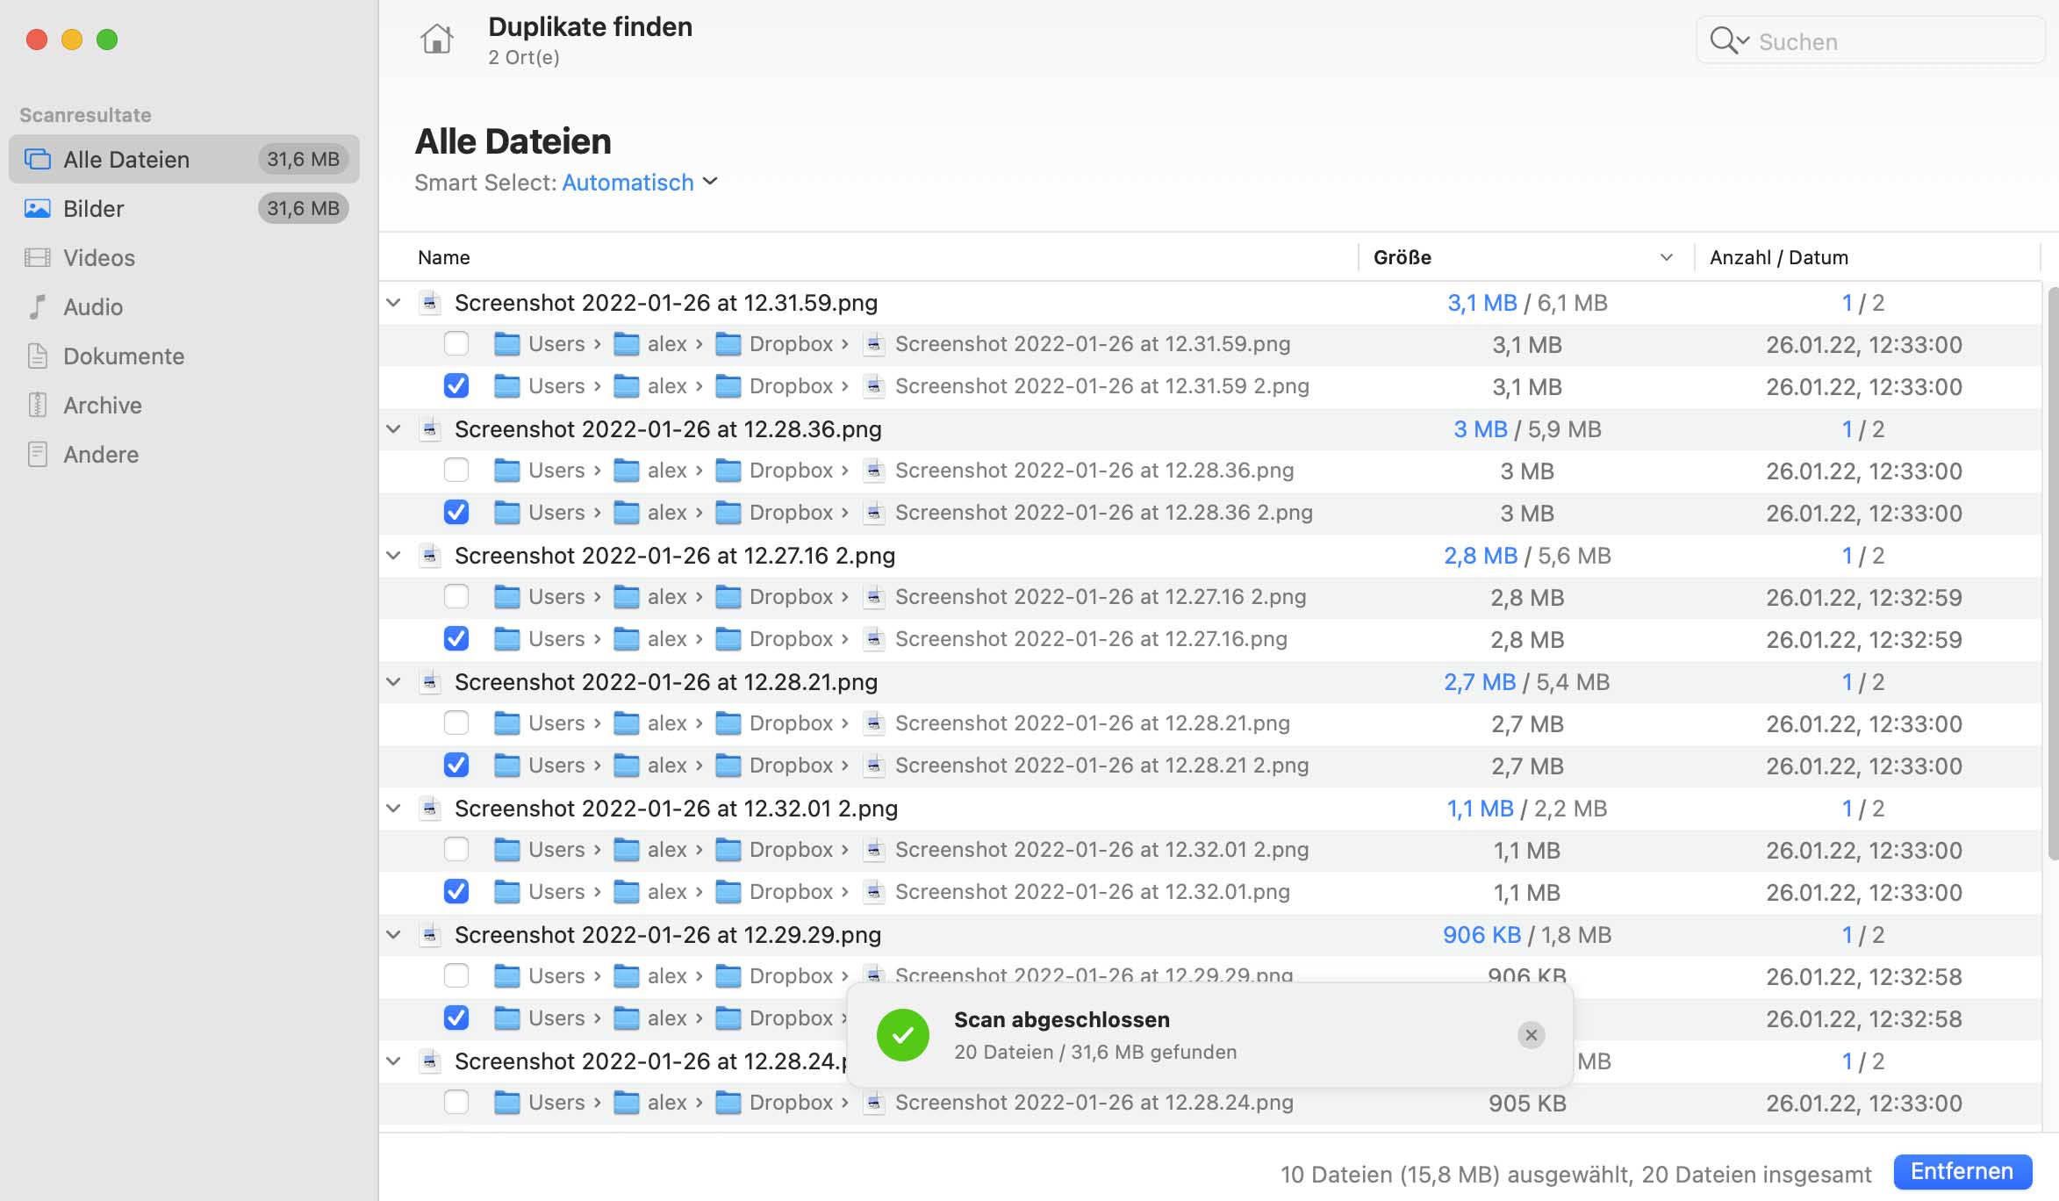The width and height of the screenshot is (2059, 1201).
Task: Click the Suchen search field
Action: tap(1871, 40)
